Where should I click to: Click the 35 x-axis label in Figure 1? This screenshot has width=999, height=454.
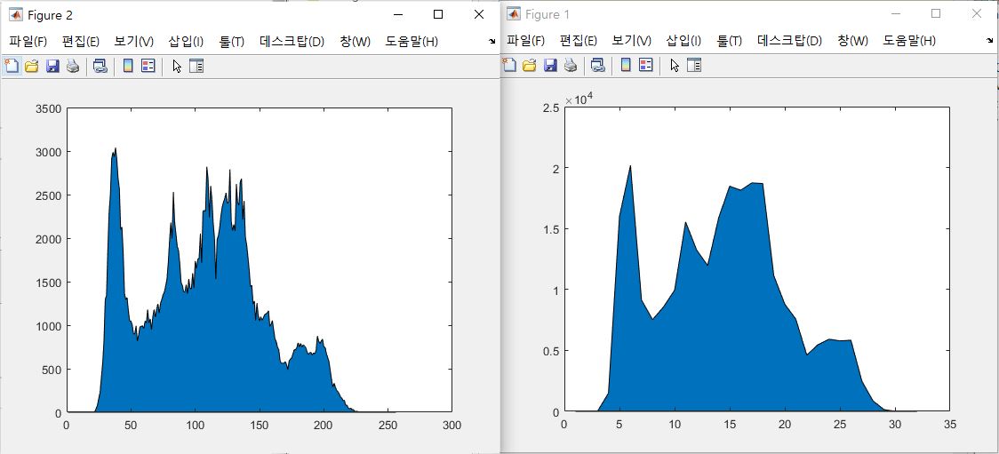point(950,424)
